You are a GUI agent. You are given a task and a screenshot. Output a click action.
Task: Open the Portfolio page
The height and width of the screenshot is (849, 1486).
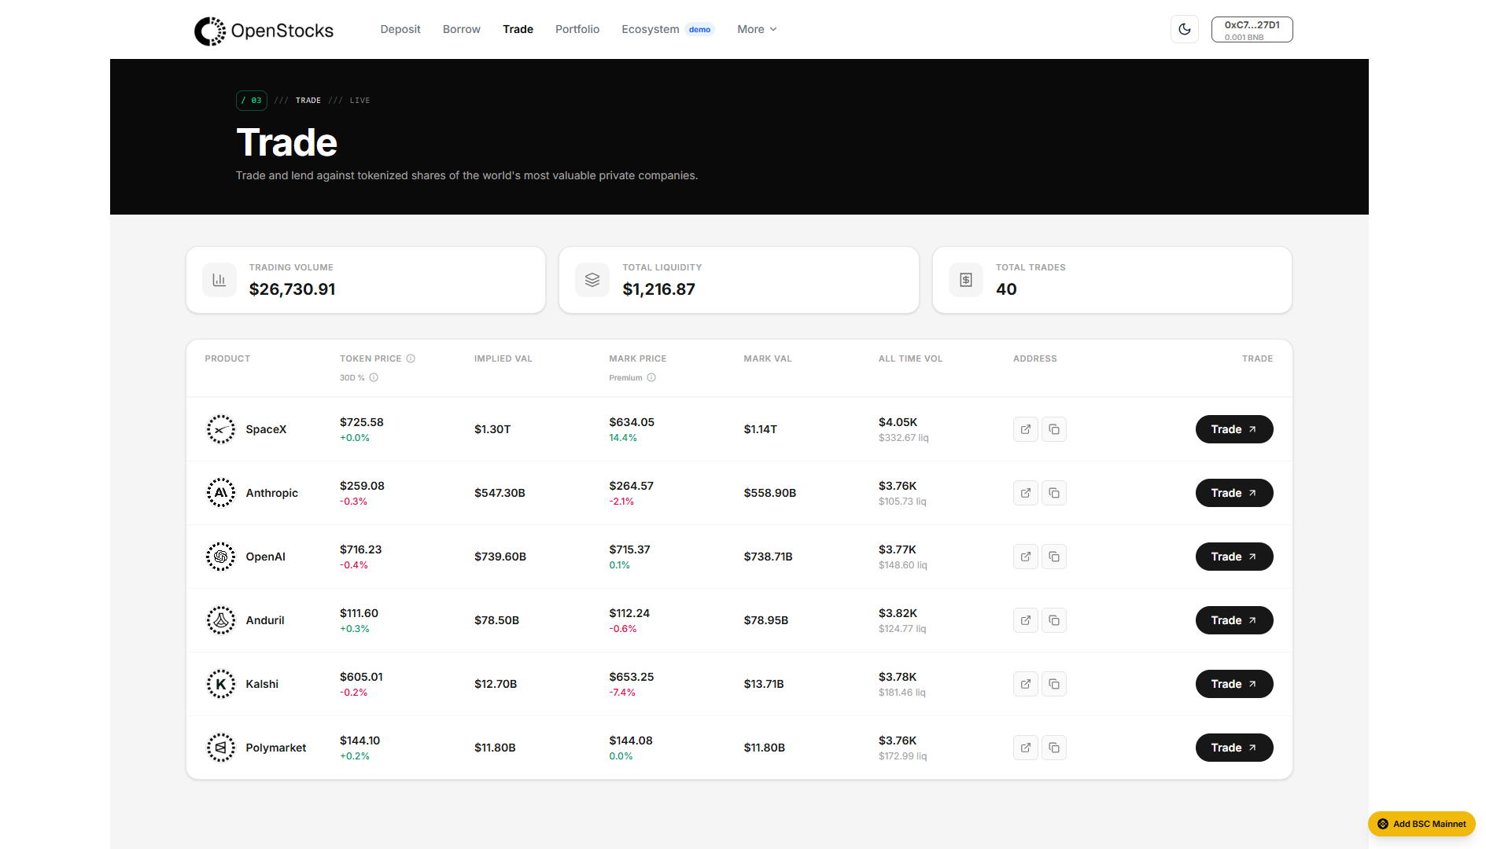tap(577, 29)
